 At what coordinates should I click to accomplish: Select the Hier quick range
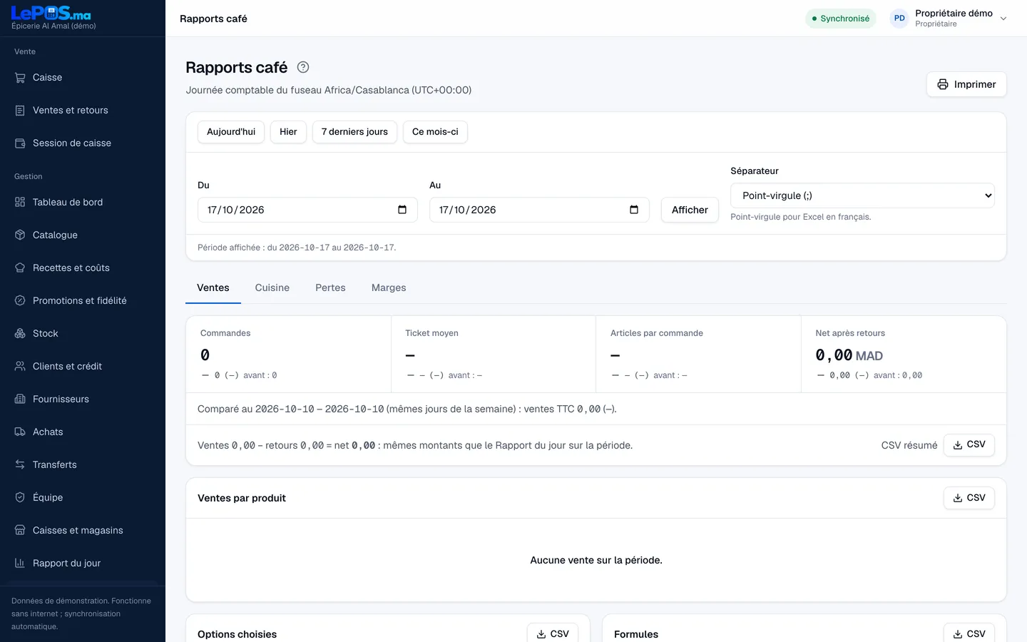(x=288, y=132)
